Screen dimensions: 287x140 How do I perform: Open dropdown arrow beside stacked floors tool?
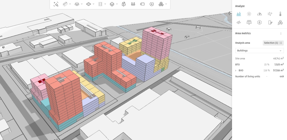point(82,4)
